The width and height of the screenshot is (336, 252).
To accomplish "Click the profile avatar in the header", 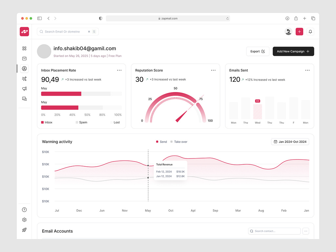I will (288, 31).
